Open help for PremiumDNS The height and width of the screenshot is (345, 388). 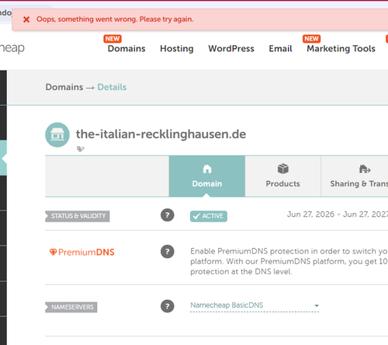pyautogui.click(x=168, y=252)
